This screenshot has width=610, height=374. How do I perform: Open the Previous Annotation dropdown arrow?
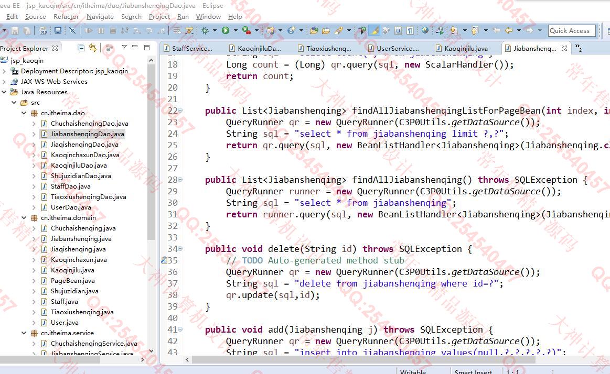pyautogui.click(x=486, y=30)
